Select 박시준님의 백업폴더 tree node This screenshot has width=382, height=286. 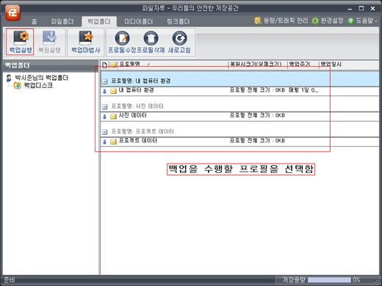pyautogui.click(x=42, y=78)
